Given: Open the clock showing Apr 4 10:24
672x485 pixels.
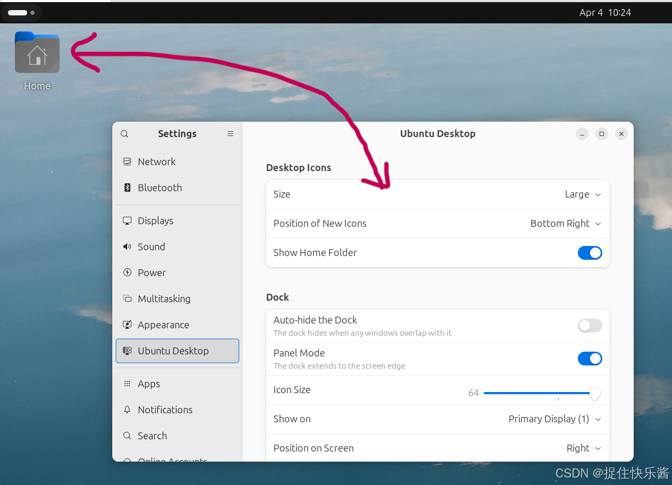Looking at the screenshot, I should coord(605,13).
